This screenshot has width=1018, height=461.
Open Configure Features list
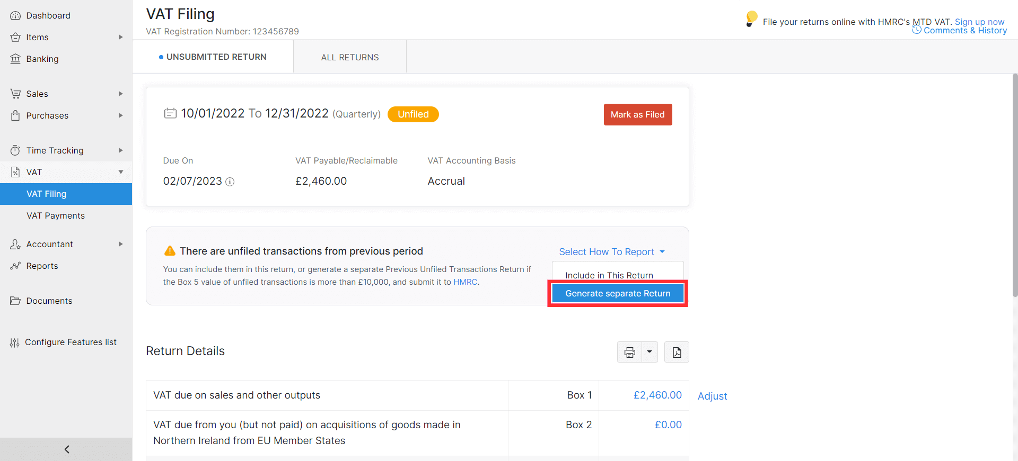(x=71, y=342)
